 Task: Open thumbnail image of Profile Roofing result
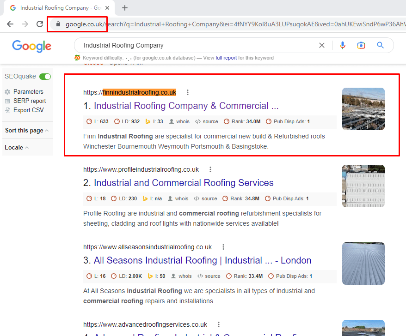[x=363, y=186]
